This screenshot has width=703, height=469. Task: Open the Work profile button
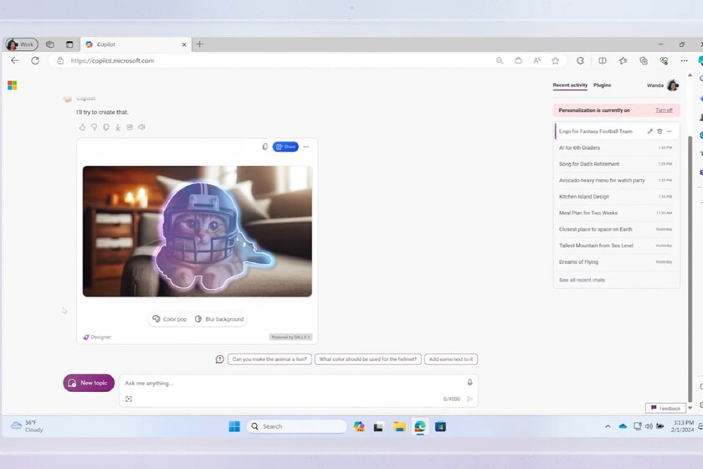click(21, 44)
